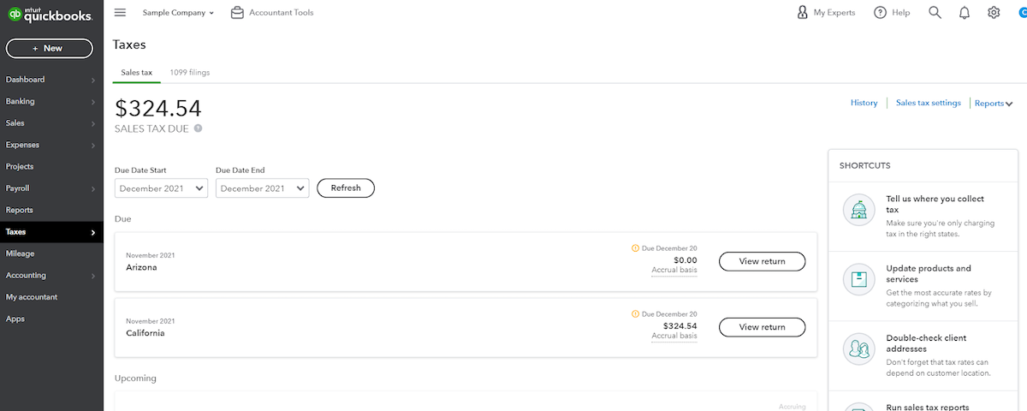The width and height of the screenshot is (1027, 411).
Task: Expand the Expenses sidebar menu
Action: coord(51,145)
